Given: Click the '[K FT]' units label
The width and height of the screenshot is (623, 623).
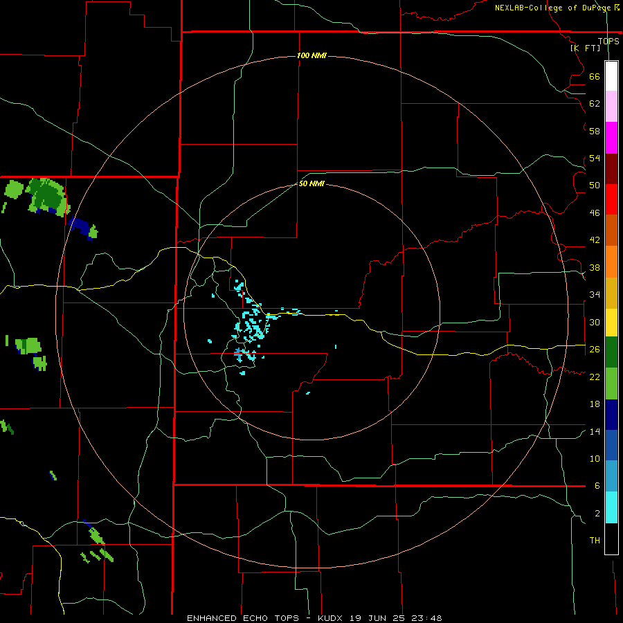Looking at the screenshot, I should 586,48.
